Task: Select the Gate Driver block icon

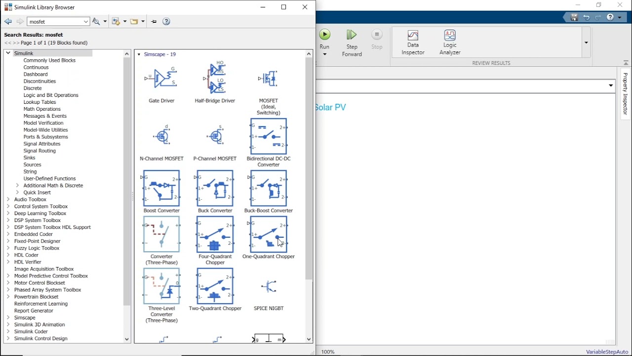Action: [161, 78]
